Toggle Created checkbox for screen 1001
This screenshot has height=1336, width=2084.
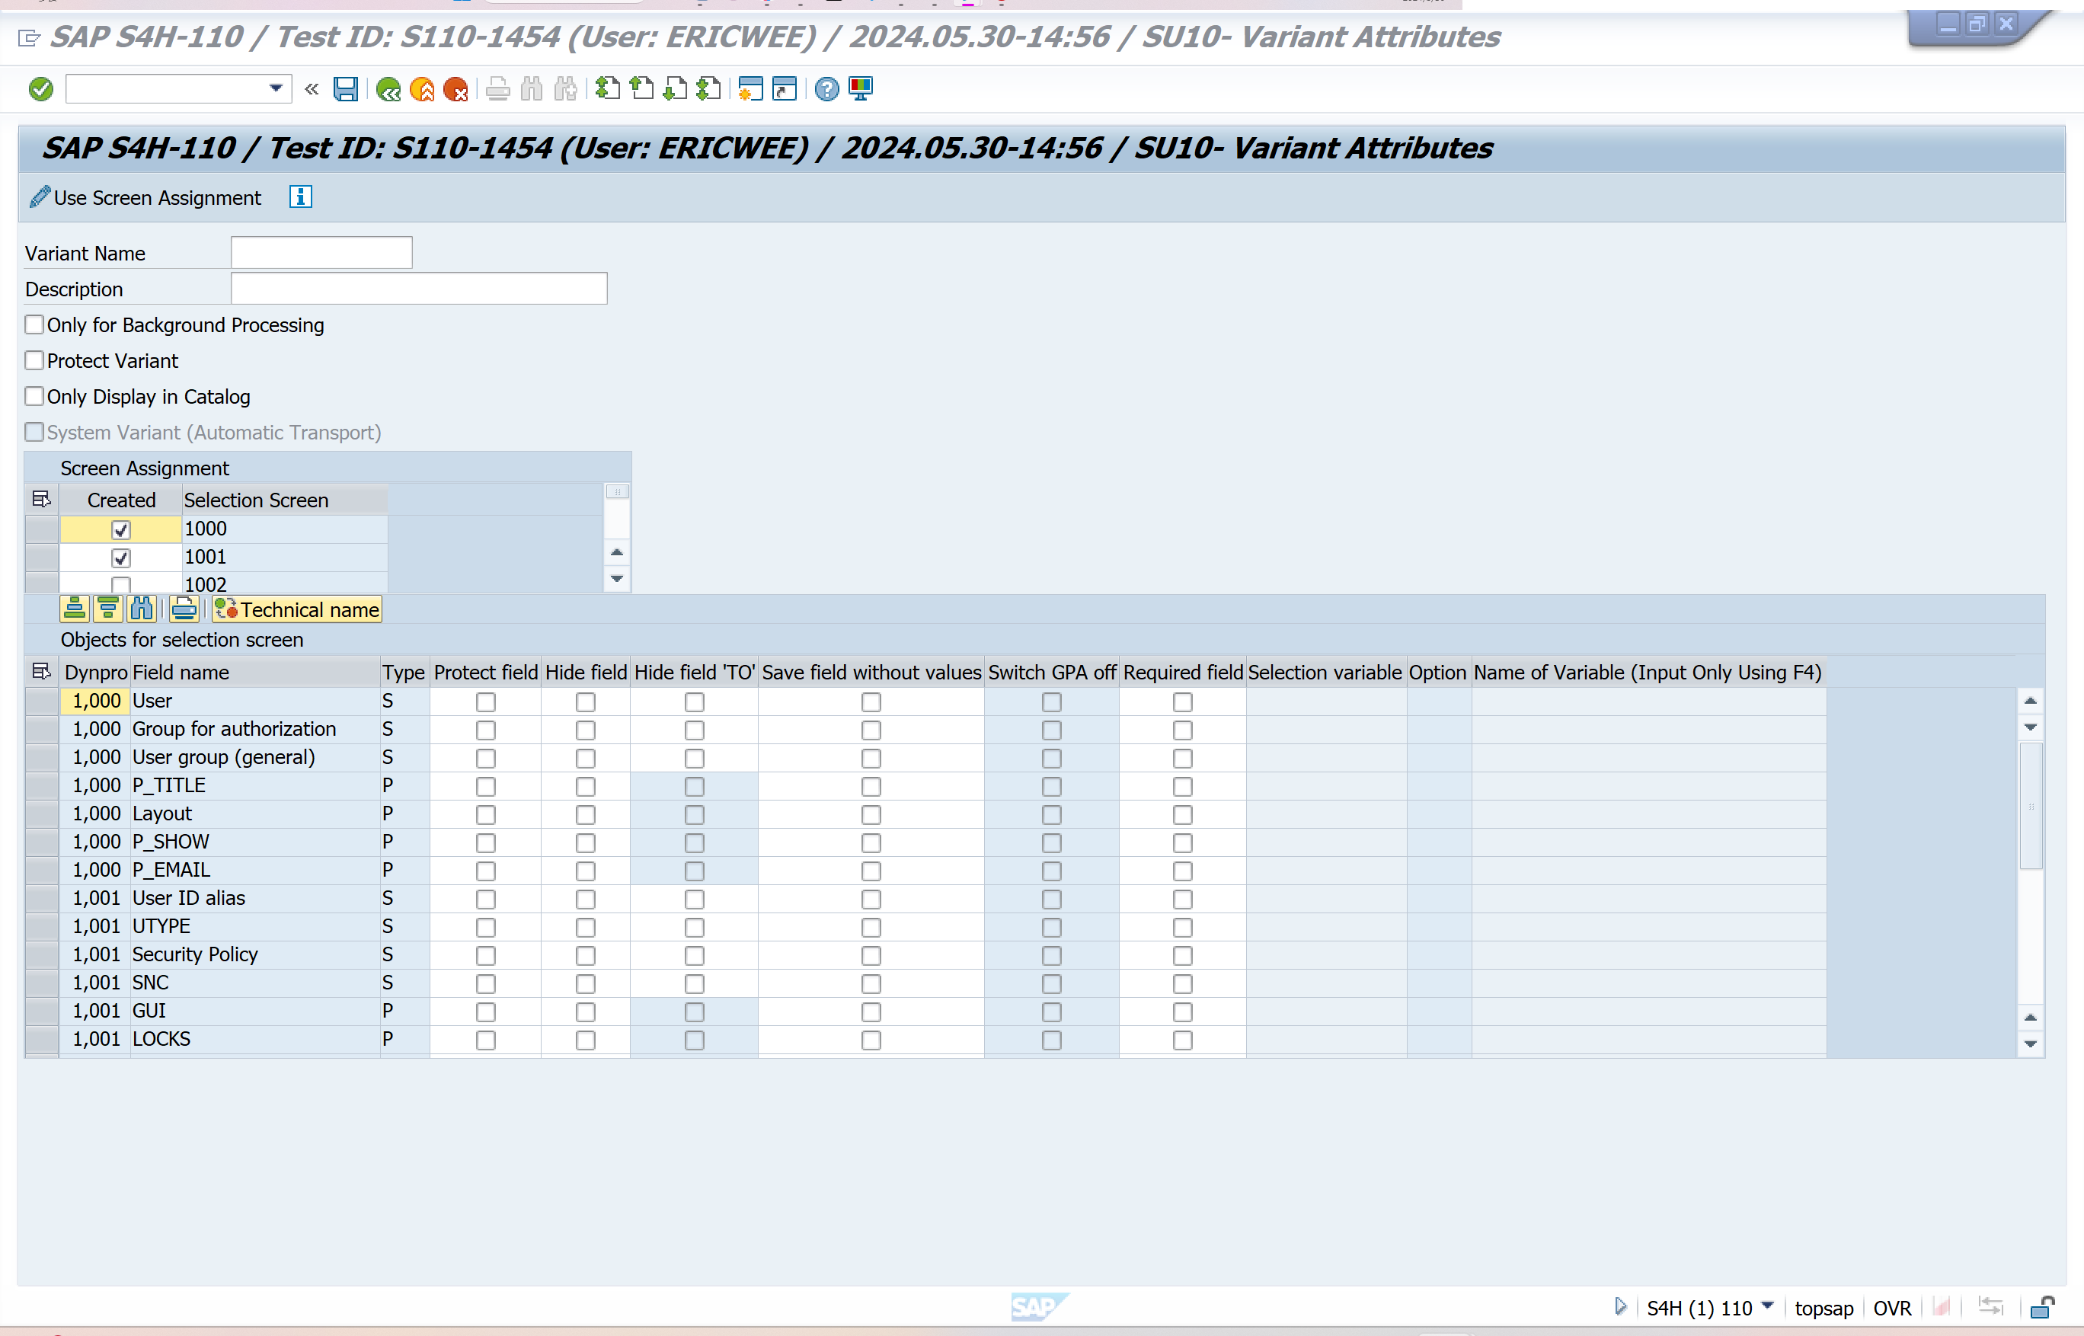pos(120,558)
